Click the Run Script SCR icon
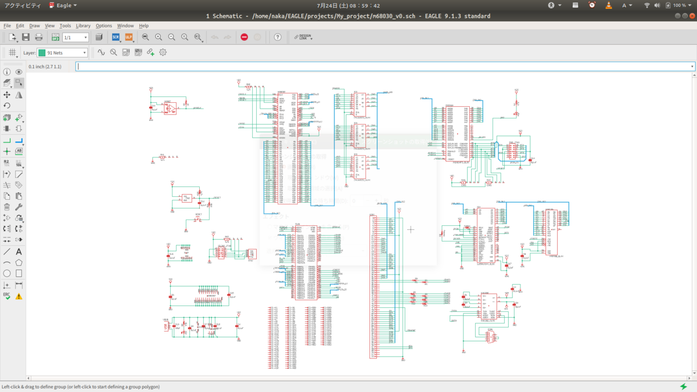This screenshot has height=392, width=697. (x=116, y=37)
